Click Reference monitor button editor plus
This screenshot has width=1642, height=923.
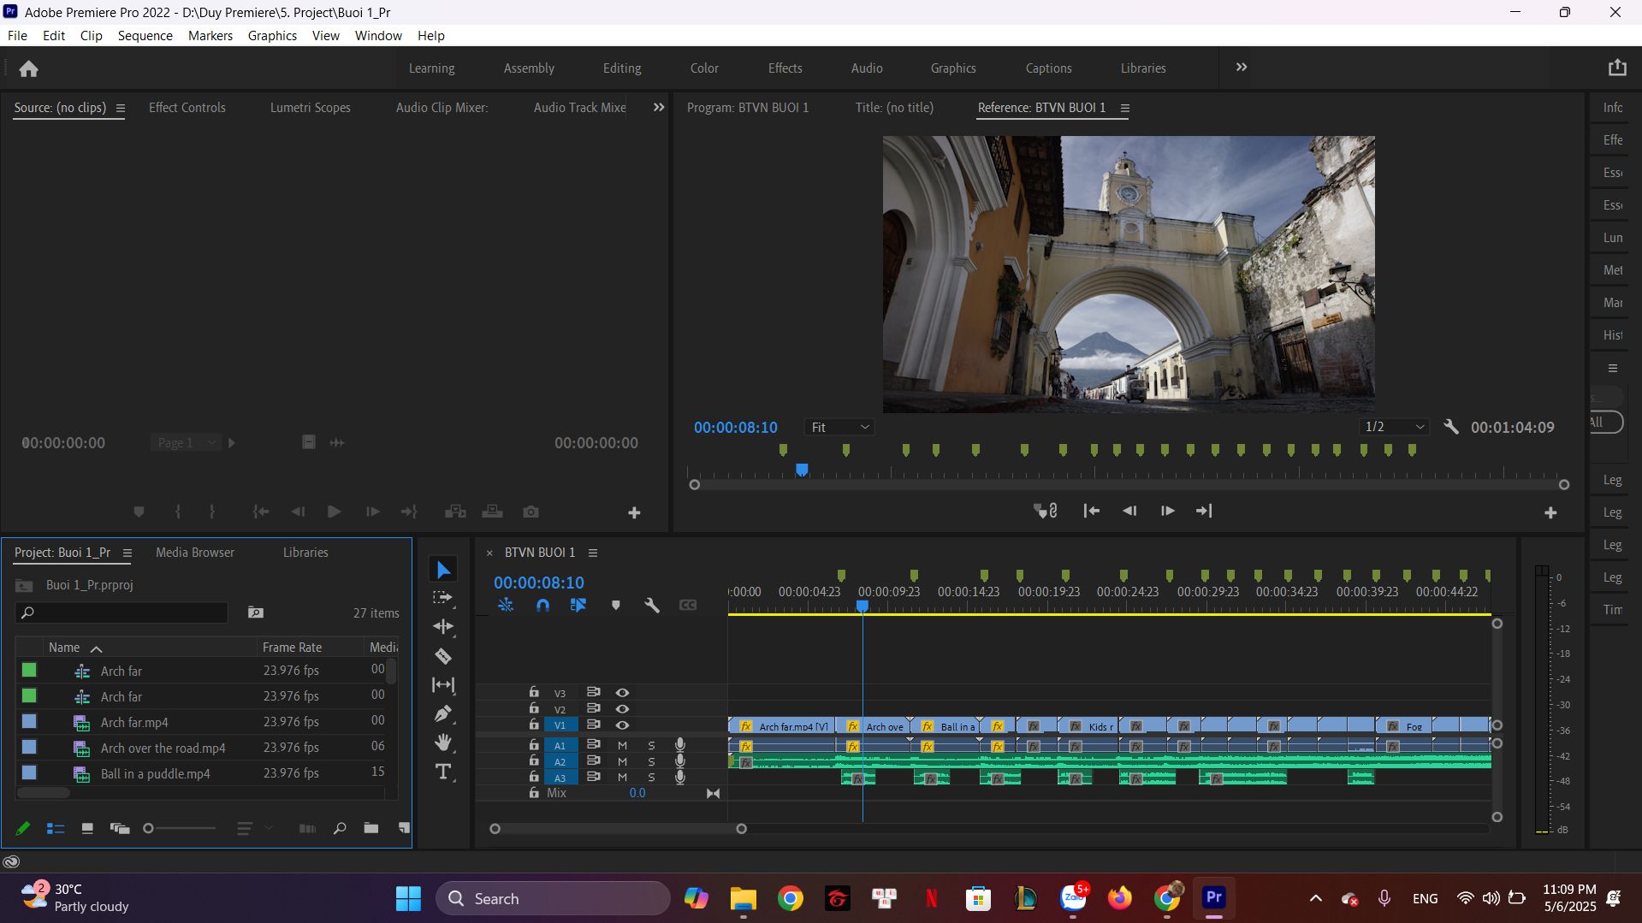point(1550,512)
